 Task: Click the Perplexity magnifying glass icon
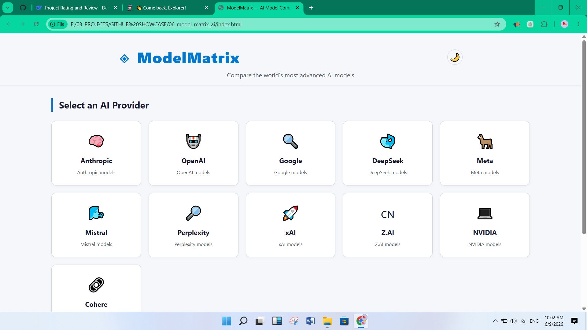[x=193, y=213]
